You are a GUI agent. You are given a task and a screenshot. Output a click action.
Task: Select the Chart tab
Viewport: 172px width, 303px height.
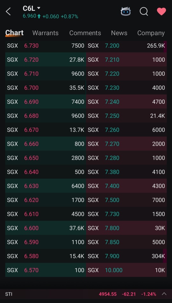click(14, 33)
